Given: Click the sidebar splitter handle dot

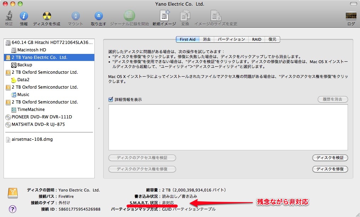Looking at the screenshot, I should coord(99,108).
